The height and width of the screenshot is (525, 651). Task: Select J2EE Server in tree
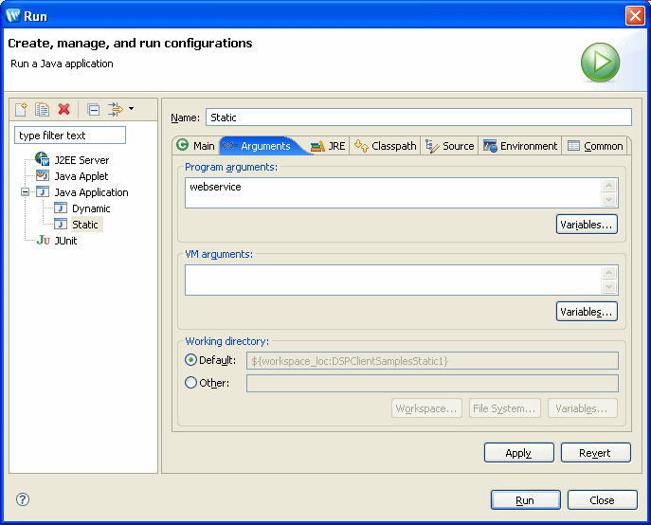point(81,160)
